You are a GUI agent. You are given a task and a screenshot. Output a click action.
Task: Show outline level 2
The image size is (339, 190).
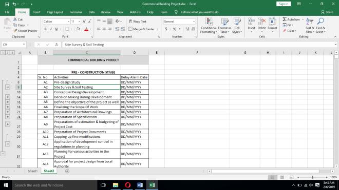coord(8,53)
